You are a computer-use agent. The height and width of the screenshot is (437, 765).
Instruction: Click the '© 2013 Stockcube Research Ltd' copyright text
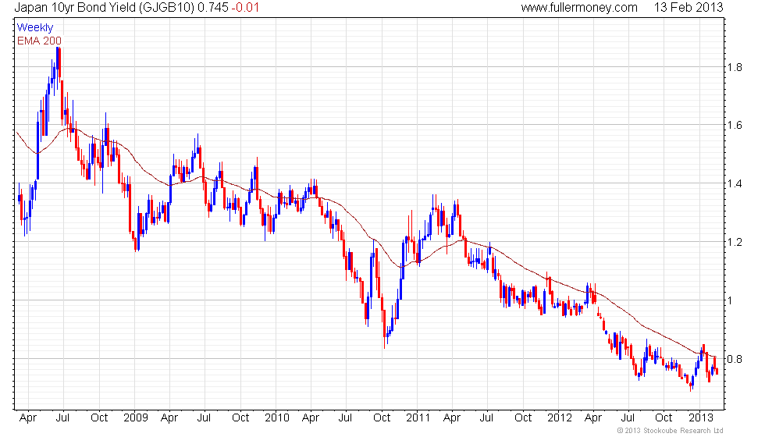[x=670, y=431]
